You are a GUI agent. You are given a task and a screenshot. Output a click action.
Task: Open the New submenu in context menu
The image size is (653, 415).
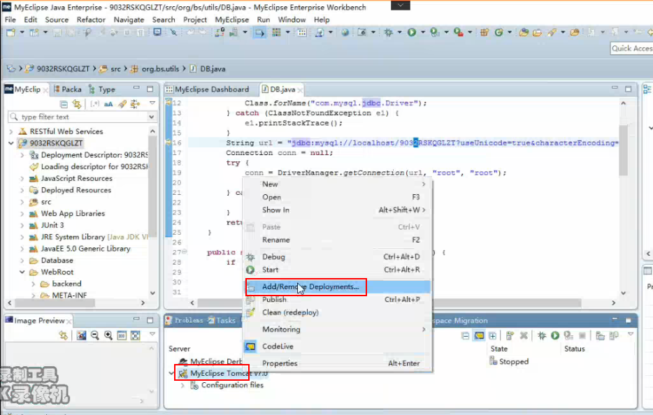[337, 184]
